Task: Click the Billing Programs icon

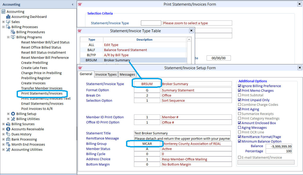Action: (13, 37)
